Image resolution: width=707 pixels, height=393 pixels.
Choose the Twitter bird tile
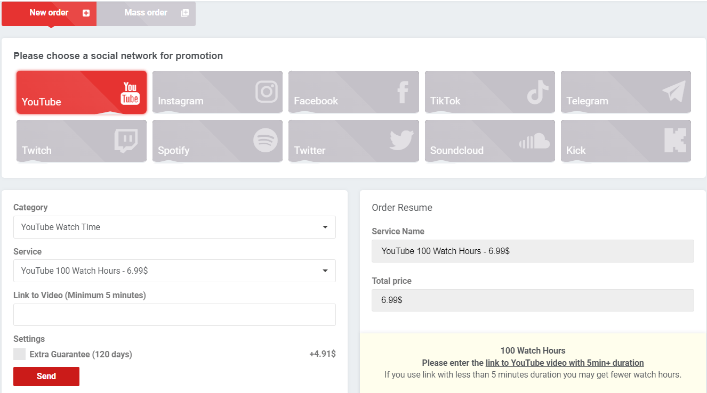point(353,141)
